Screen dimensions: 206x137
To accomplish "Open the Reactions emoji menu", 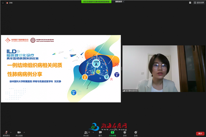I will 136,134.
